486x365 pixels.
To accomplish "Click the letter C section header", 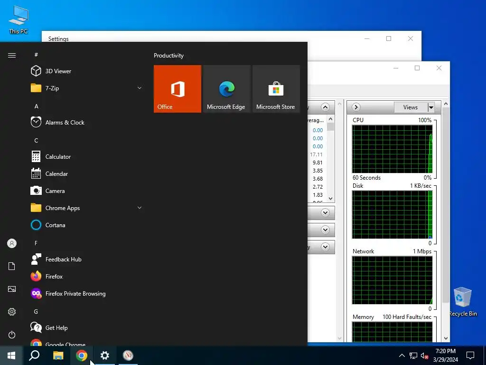I will click(36, 141).
